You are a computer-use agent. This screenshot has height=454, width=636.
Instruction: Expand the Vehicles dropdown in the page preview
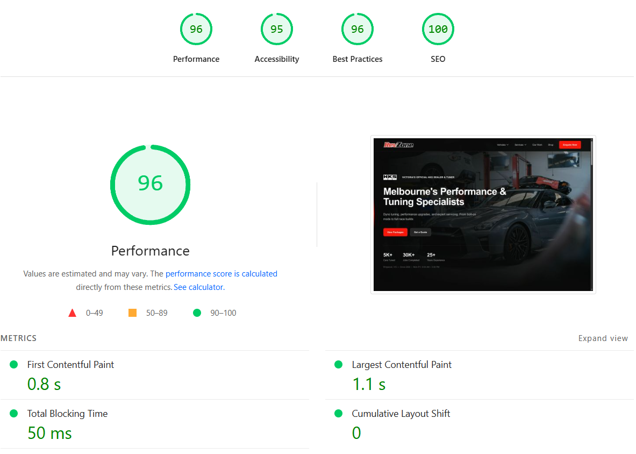[x=503, y=145]
